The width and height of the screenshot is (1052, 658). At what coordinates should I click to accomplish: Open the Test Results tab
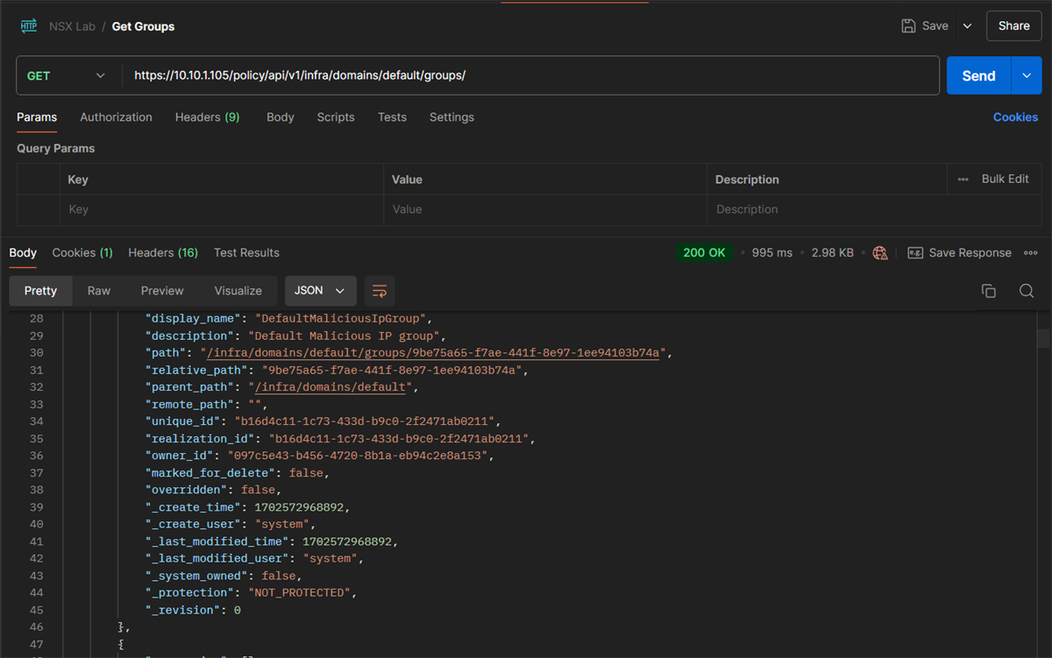click(x=246, y=252)
